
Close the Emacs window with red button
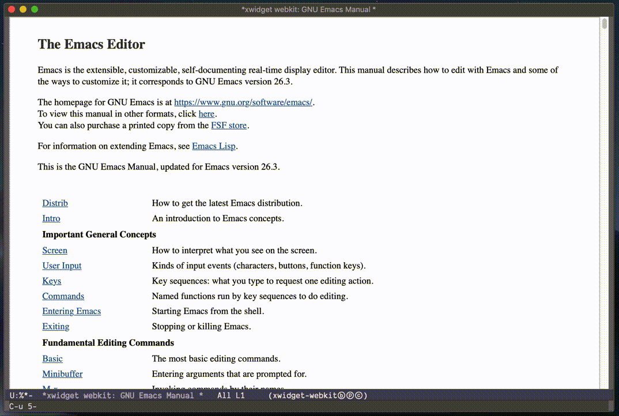[x=12, y=9]
